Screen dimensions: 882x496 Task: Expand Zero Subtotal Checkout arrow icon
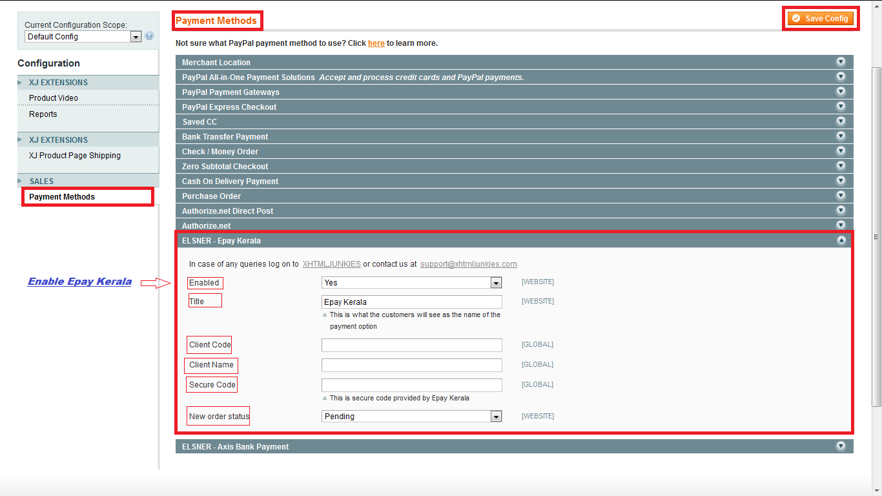pyautogui.click(x=841, y=166)
